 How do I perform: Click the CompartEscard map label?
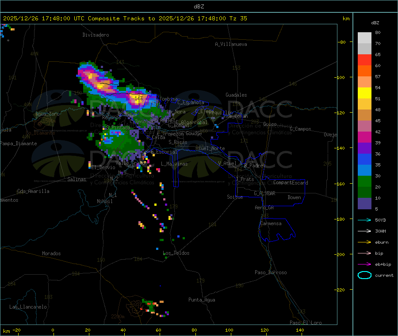click(x=291, y=183)
